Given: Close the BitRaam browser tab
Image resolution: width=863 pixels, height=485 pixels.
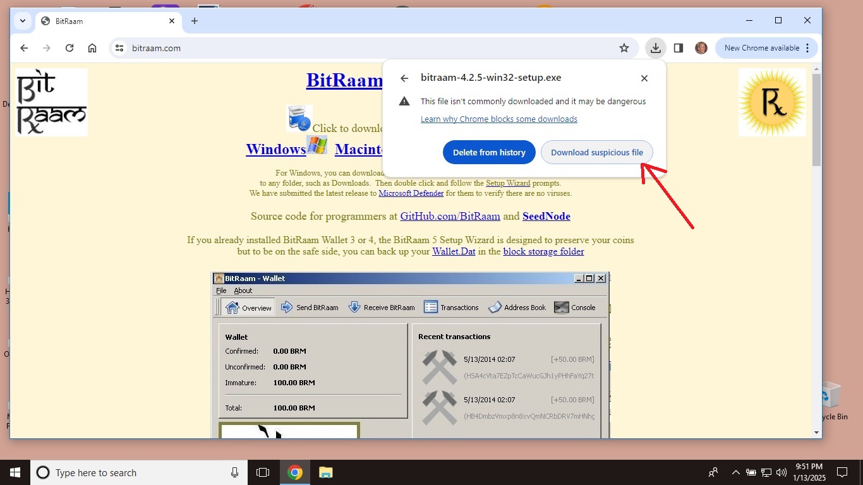Looking at the screenshot, I should click(x=172, y=21).
